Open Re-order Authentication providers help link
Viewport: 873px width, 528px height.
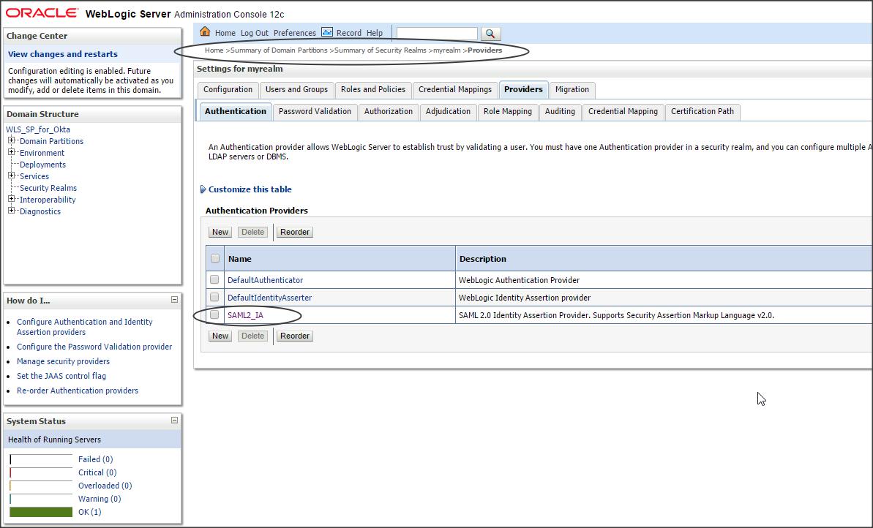coord(78,391)
